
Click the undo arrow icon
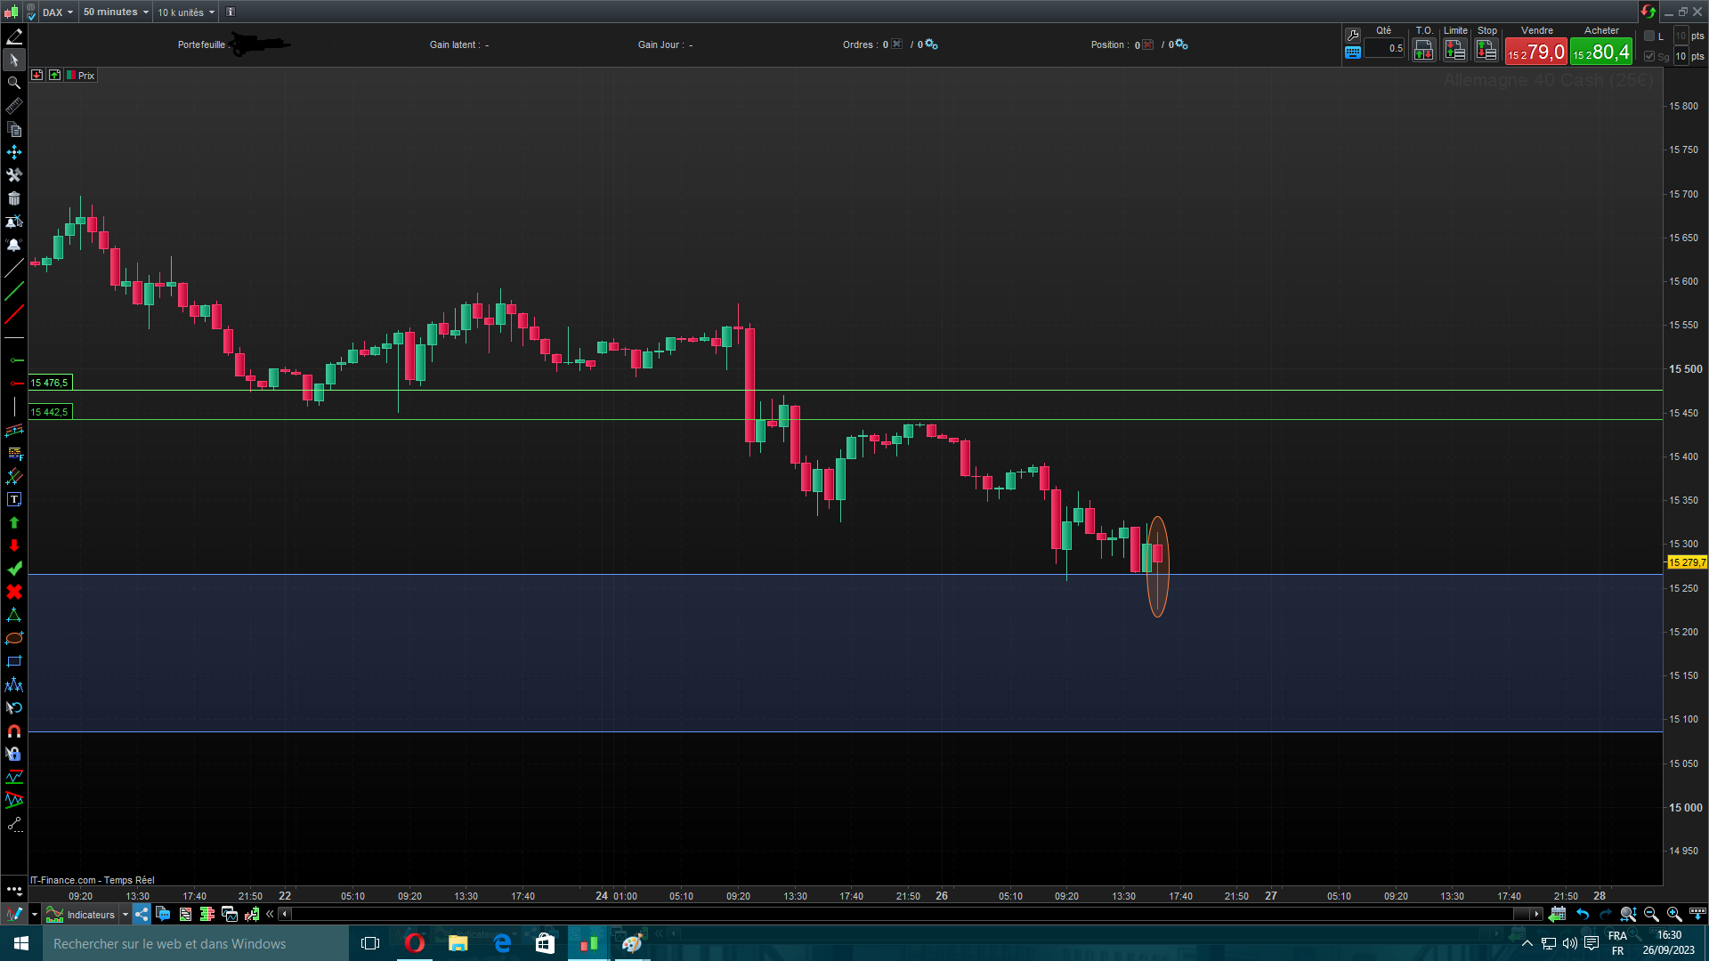(x=1583, y=914)
